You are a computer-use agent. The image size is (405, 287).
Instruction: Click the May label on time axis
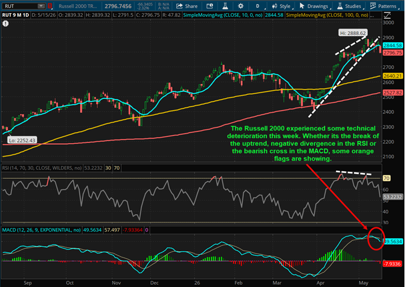click(363, 283)
